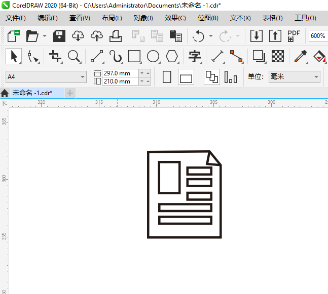The height and width of the screenshot is (294, 328).
Task: Click the Save floppy disk icon
Action: point(60,36)
